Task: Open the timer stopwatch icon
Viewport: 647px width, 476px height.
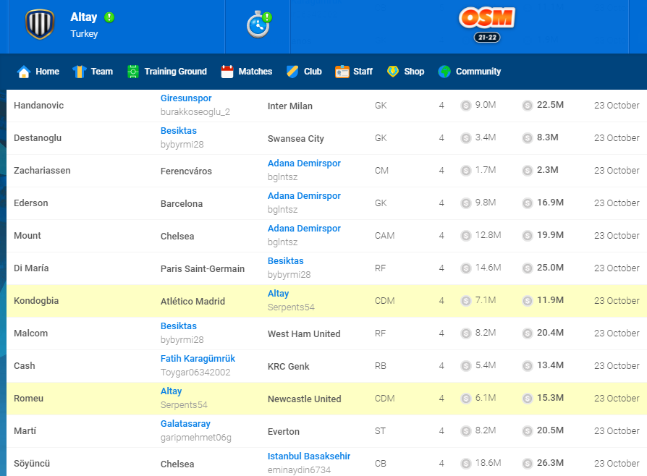Action: pos(258,25)
